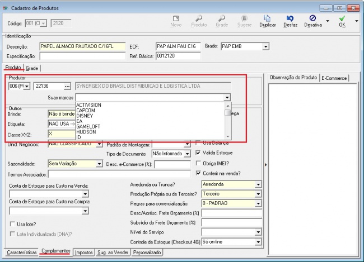364x262 pixels.
Task: Click the producer lookup ellipsis button
Action: (x=67, y=86)
